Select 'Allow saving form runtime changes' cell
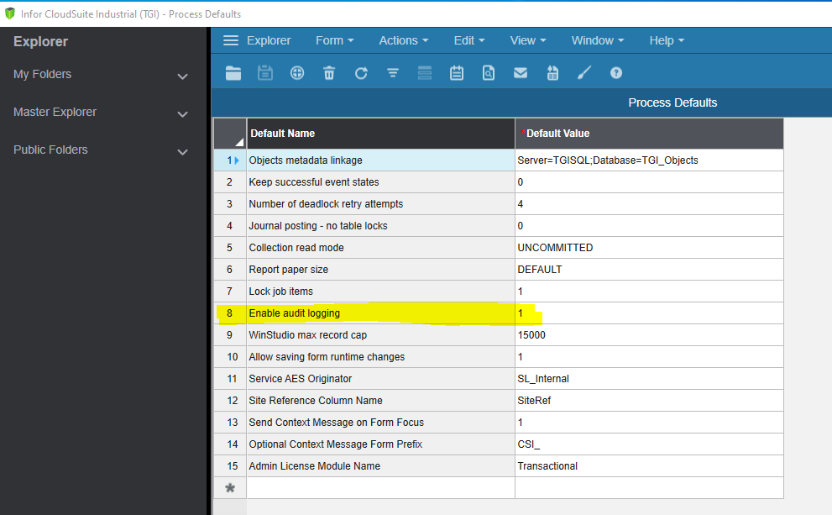Viewport: 832px width, 515px height. [380, 357]
